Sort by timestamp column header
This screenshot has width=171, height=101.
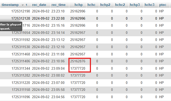tap(10, 5)
